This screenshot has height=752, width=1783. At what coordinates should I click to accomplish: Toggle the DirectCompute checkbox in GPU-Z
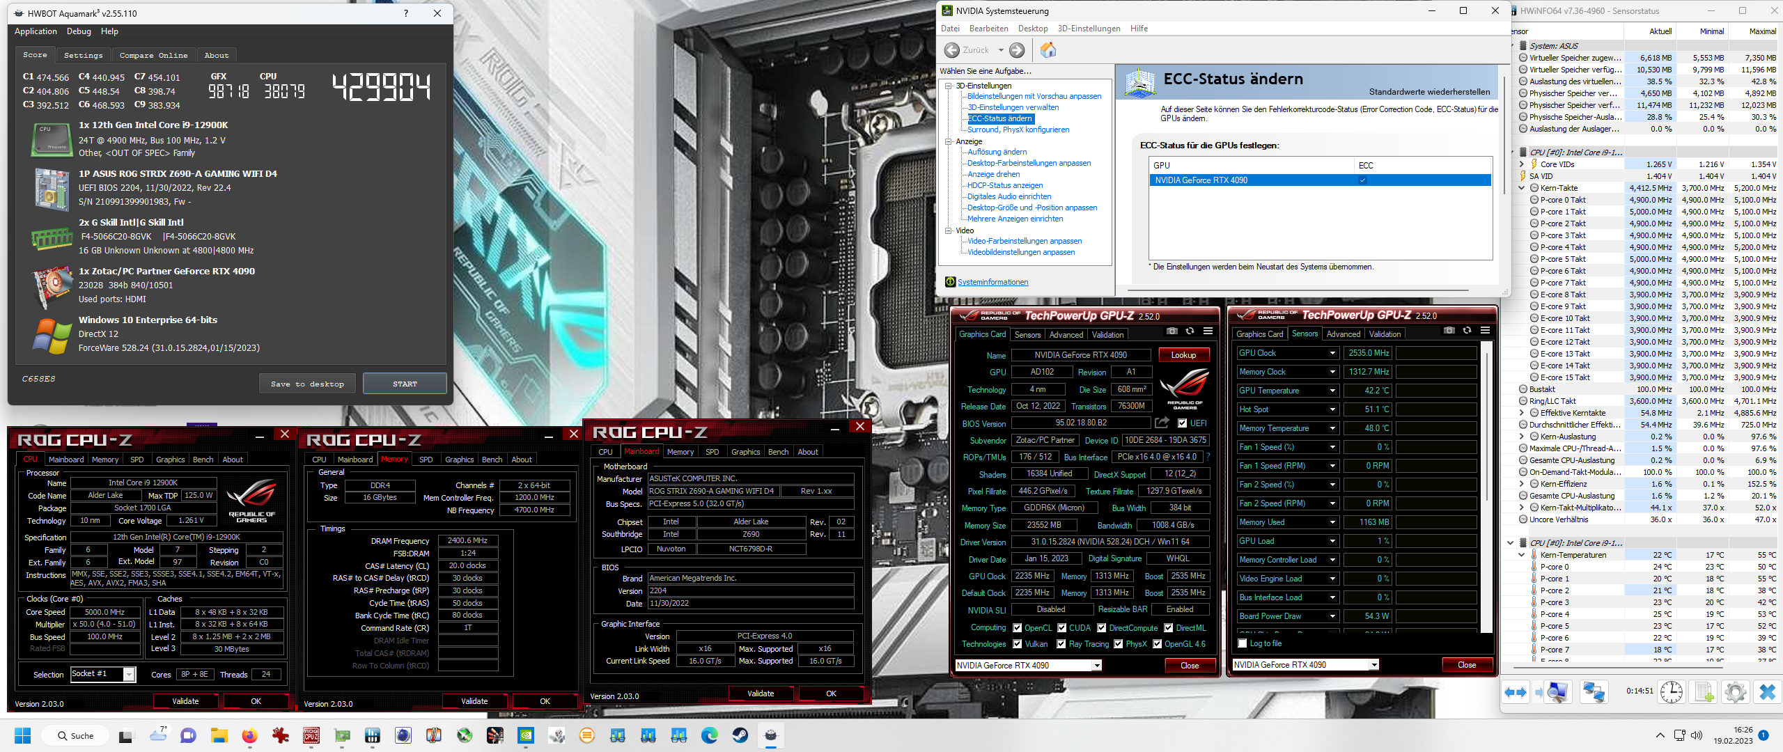point(1102,627)
